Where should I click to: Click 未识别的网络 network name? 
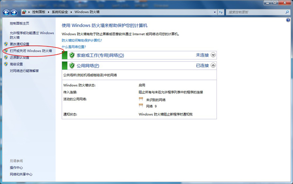point(155,100)
